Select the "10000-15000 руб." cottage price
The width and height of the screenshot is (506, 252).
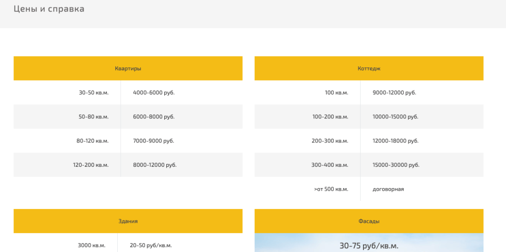(395, 117)
